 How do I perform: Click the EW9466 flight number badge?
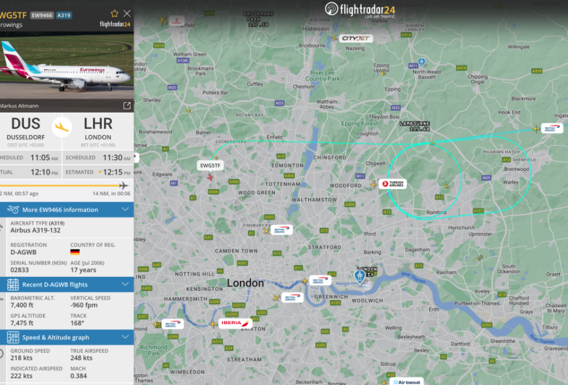42,15
